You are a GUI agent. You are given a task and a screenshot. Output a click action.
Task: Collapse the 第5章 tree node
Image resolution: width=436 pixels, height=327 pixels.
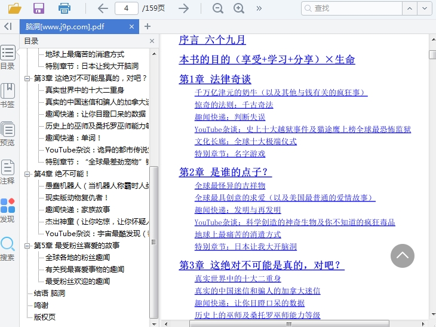click(27, 246)
